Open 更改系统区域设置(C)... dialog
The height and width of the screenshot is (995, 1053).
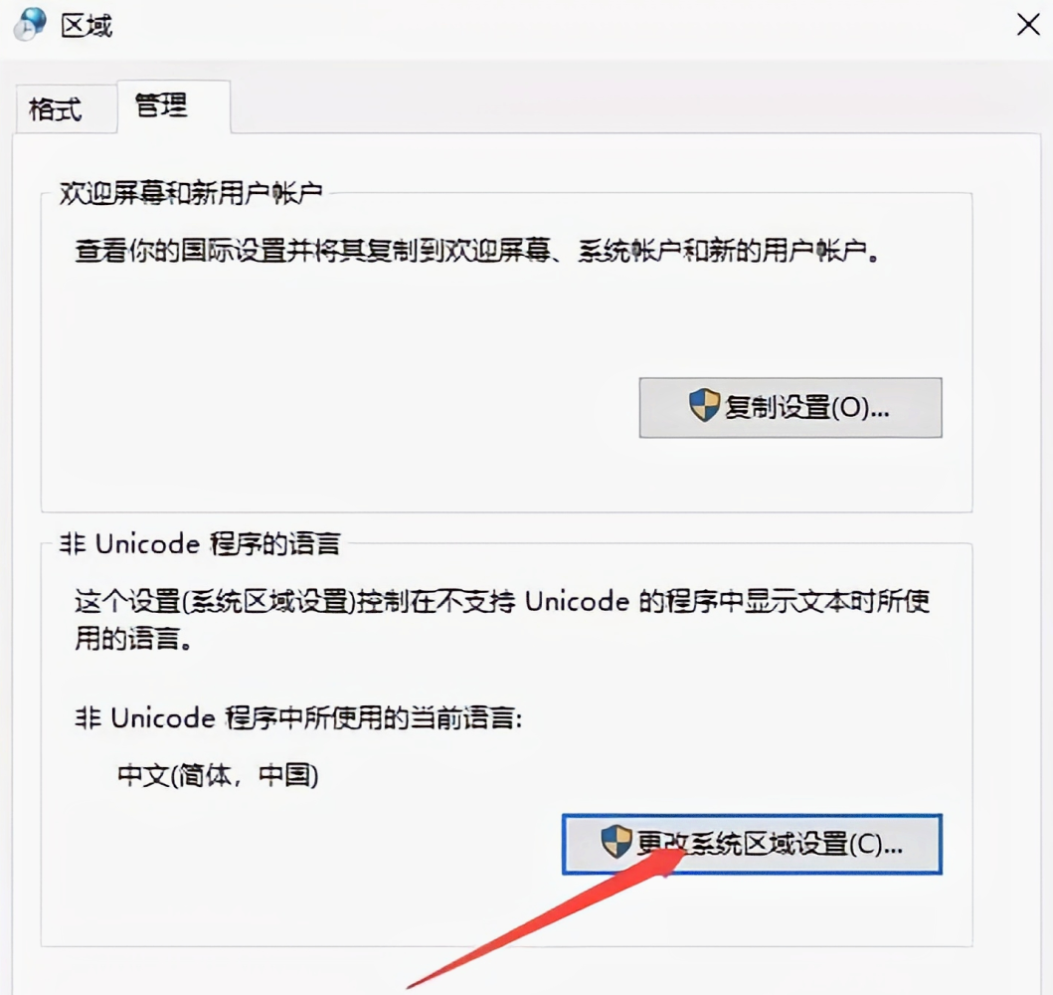tap(752, 844)
